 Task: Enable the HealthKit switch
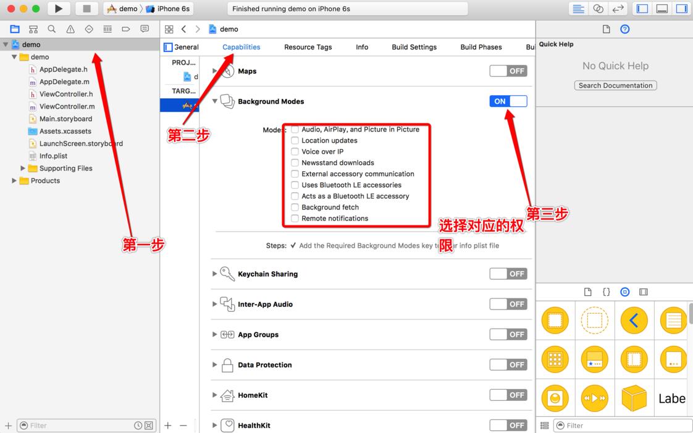pyautogui.click(x=508, y=425)
